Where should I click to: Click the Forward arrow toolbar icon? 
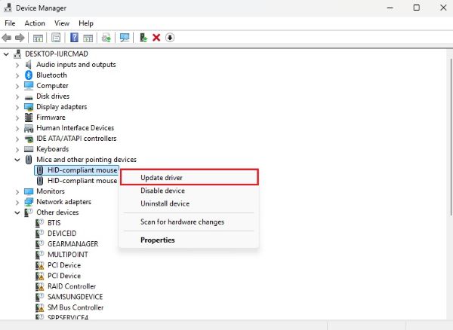tap(20, 38)
